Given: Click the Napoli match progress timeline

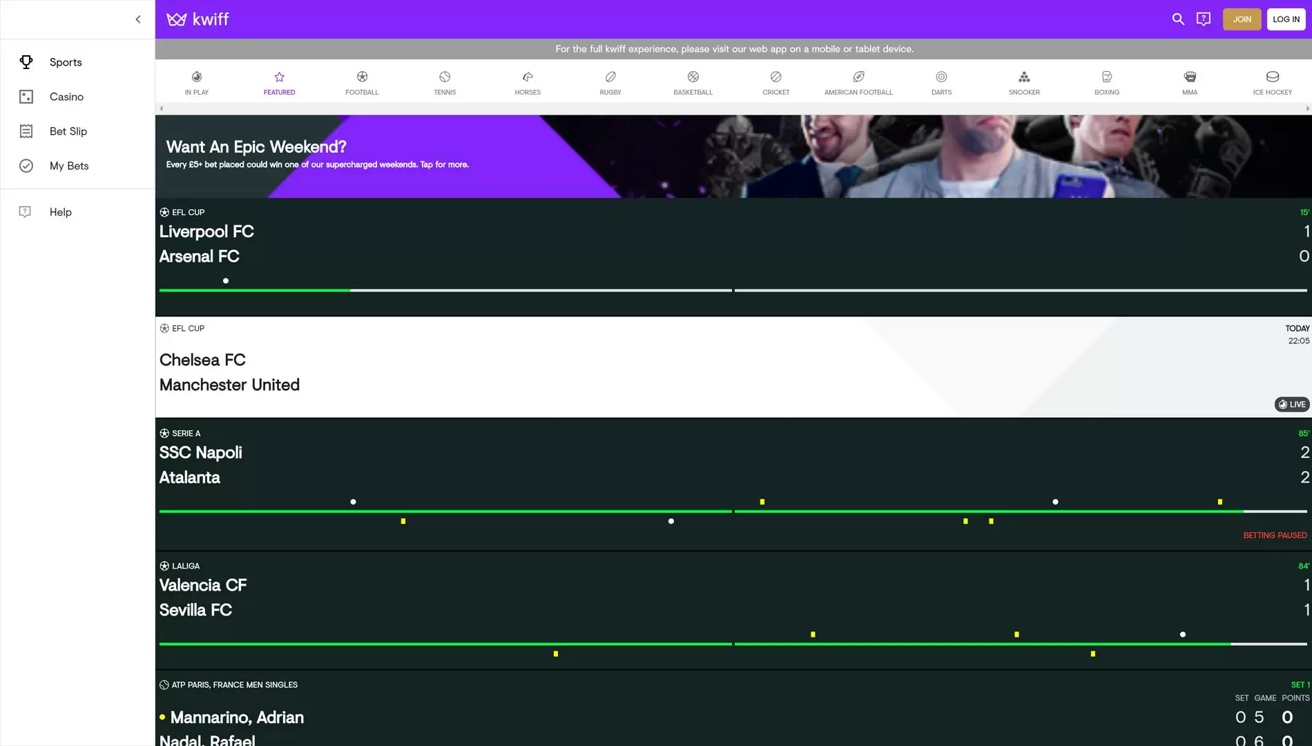Looking at the screenshot, I should (x=733, y=511).
